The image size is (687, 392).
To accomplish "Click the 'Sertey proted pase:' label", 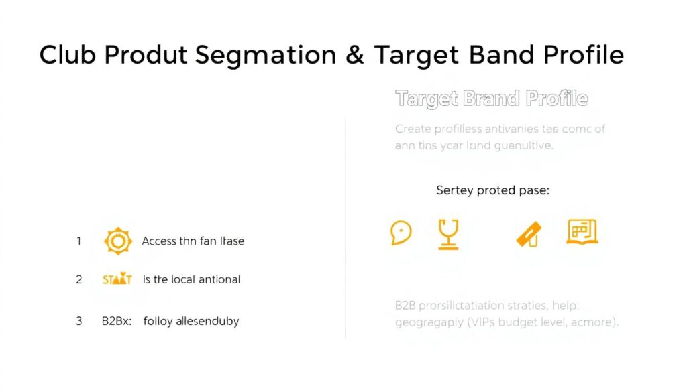I will pyautogui.click(x=492, y=190).
